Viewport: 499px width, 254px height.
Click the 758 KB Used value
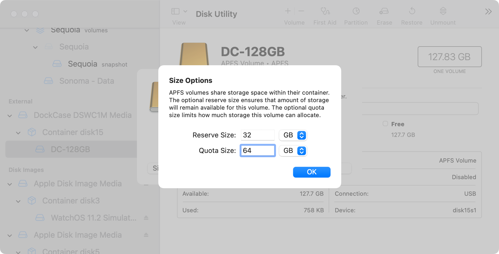click(314, 210)
